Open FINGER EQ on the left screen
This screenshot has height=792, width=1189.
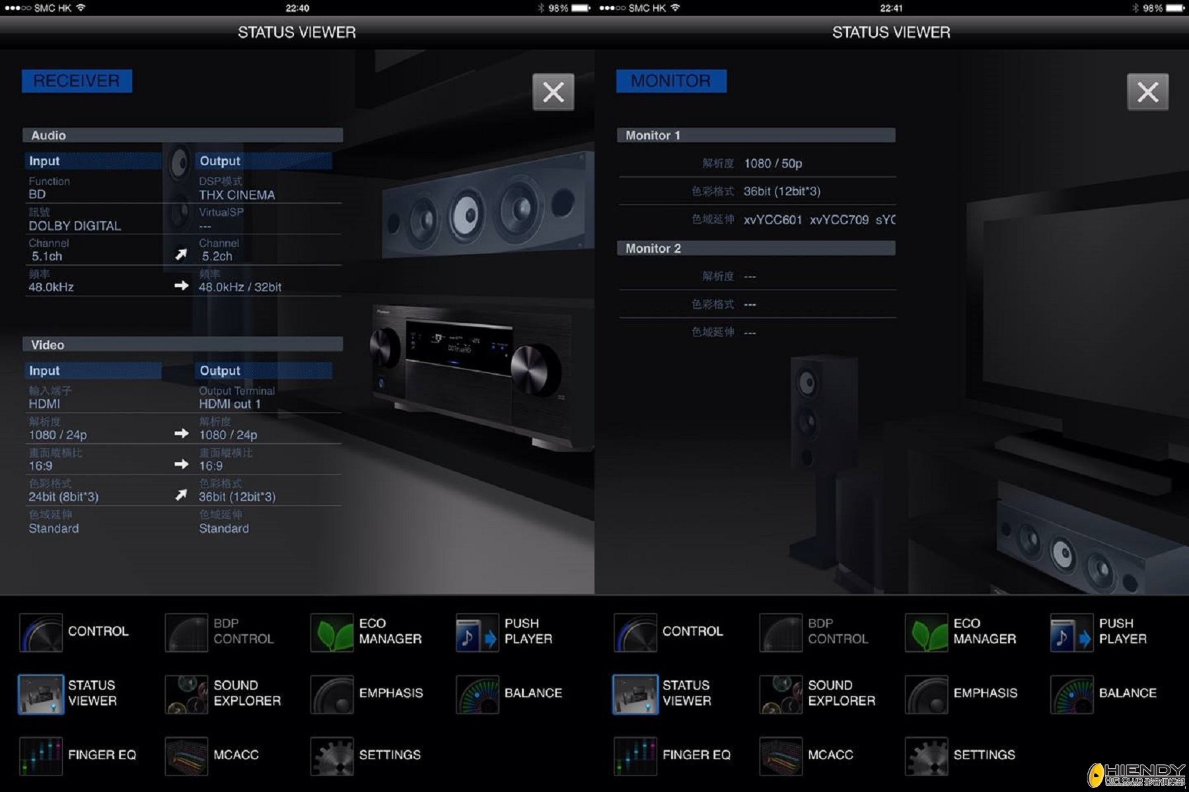[x=41, y=756]
